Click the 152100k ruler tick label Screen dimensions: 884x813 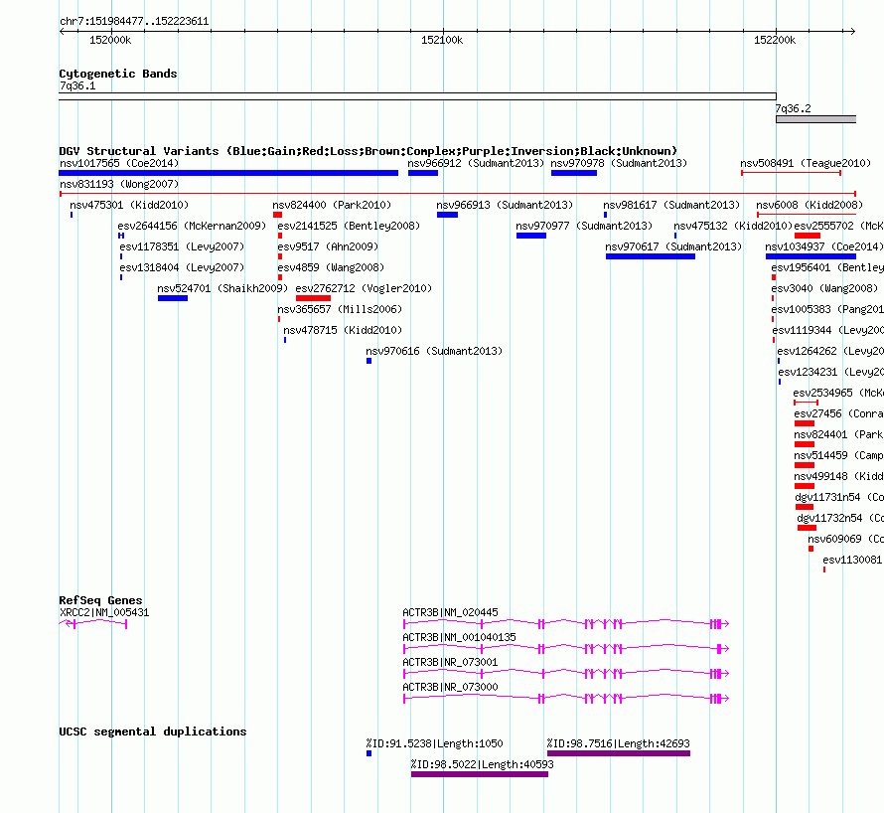point(442,40)
